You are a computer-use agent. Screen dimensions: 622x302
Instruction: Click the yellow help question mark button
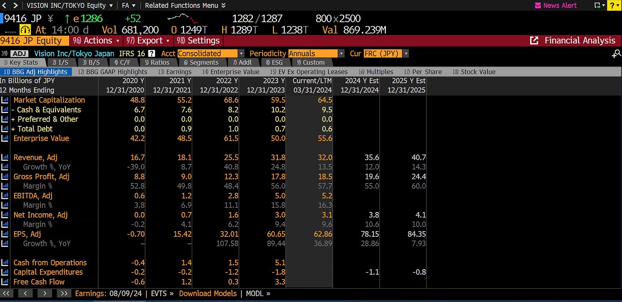pyautogui.click(x=613, y=6)
